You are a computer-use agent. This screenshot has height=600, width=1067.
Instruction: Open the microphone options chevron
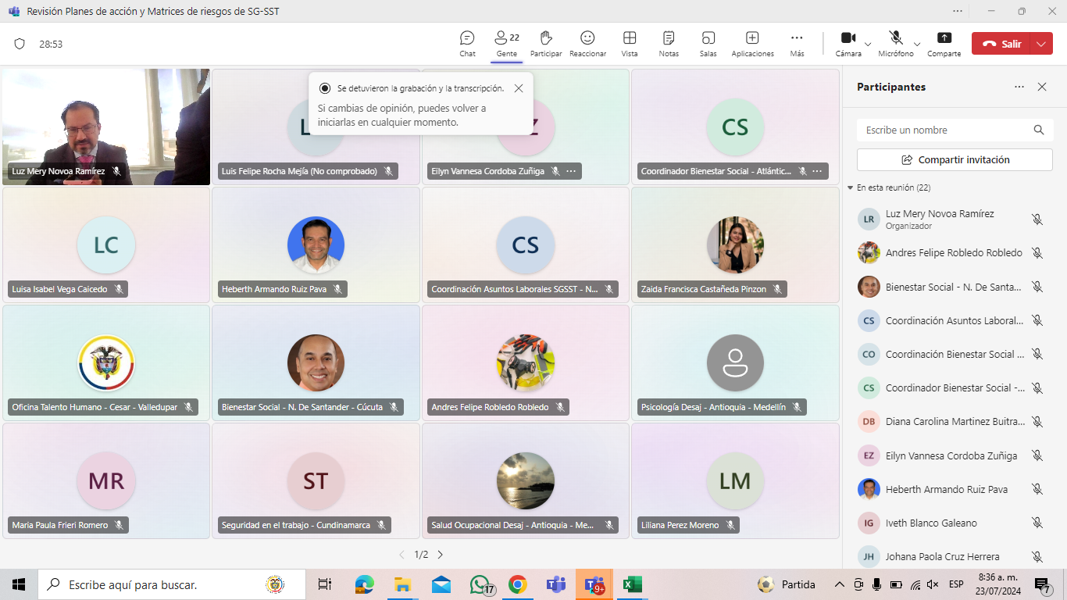[x=917, y=45]
